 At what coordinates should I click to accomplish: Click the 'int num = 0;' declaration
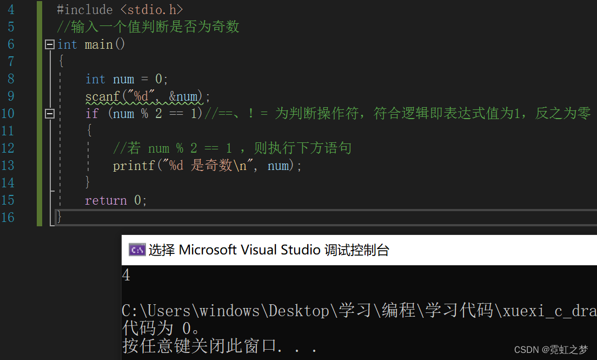127,79
